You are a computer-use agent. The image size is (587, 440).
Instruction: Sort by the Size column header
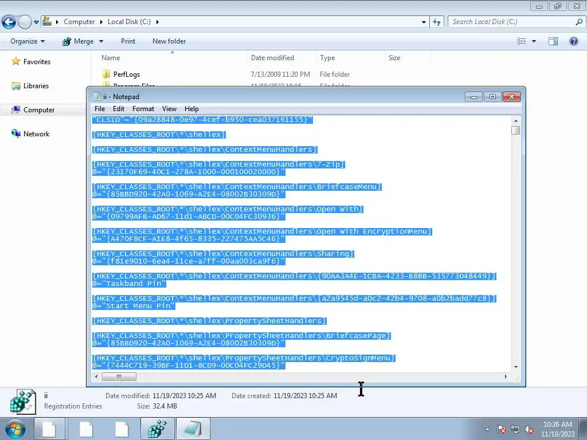point(394,58)
